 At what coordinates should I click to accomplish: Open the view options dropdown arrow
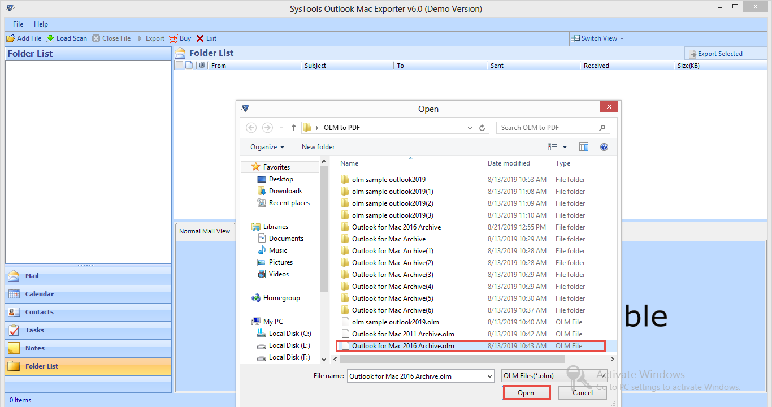[x=565, y=147]
